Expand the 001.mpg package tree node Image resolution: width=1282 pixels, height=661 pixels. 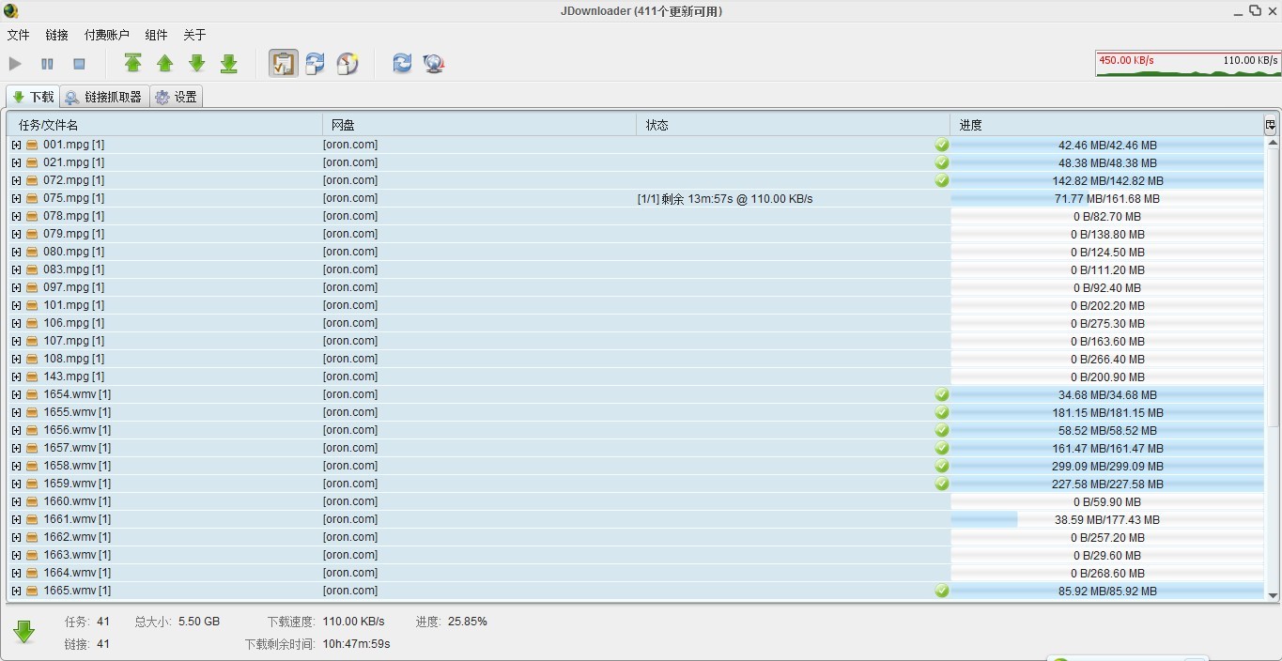16,145
